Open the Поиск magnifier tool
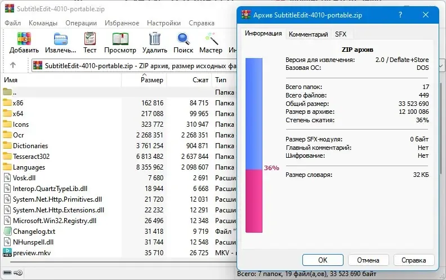 [x=184, y=39]
